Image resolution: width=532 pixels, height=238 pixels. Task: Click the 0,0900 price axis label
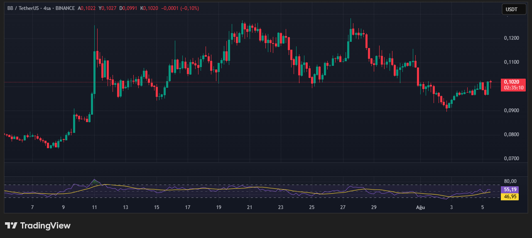(x=510, y=111)
